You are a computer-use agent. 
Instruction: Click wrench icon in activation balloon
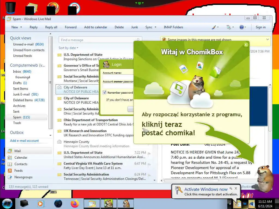(x=231, y=188)
